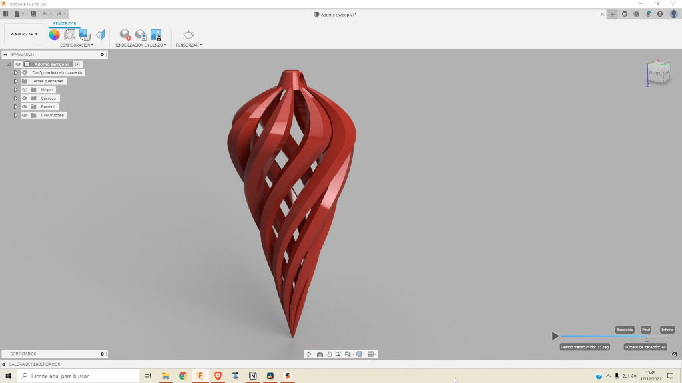Screen dimensions: 682x383
Task: Click the Capture Image icon
Action: pyautogui.click(x=156, y=35)
